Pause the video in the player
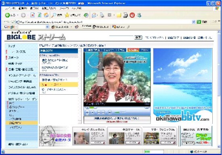This screenshot has height=155, width=222. click(87, 113)
